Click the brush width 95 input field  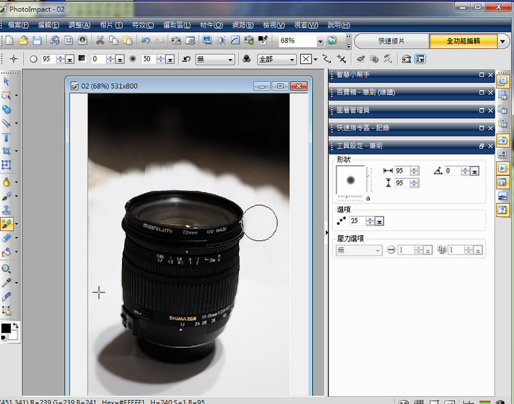[402, 171]
